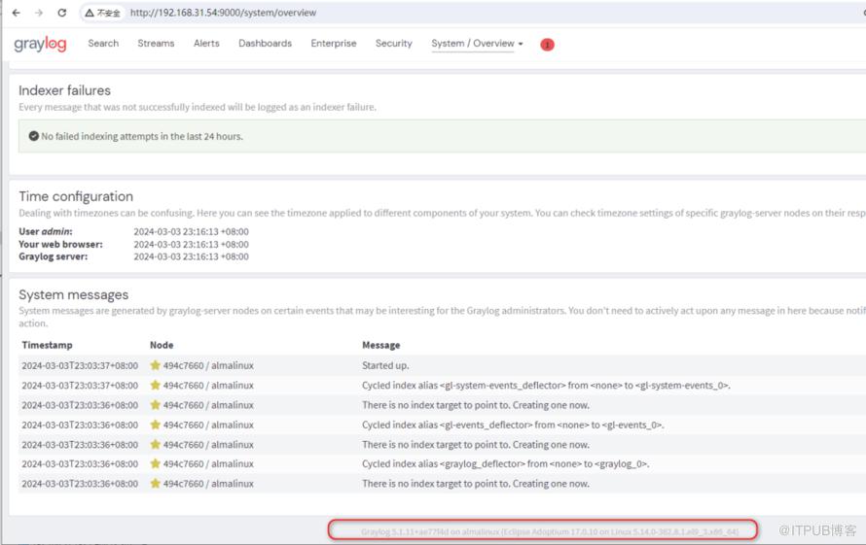Navigate to Dashboards
Screen dimensions: 866x545
(x=265, y=44)
